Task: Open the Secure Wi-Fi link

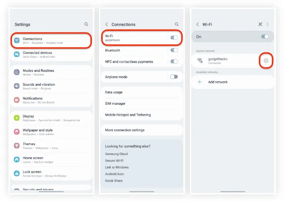Action: tap(114, 160)
